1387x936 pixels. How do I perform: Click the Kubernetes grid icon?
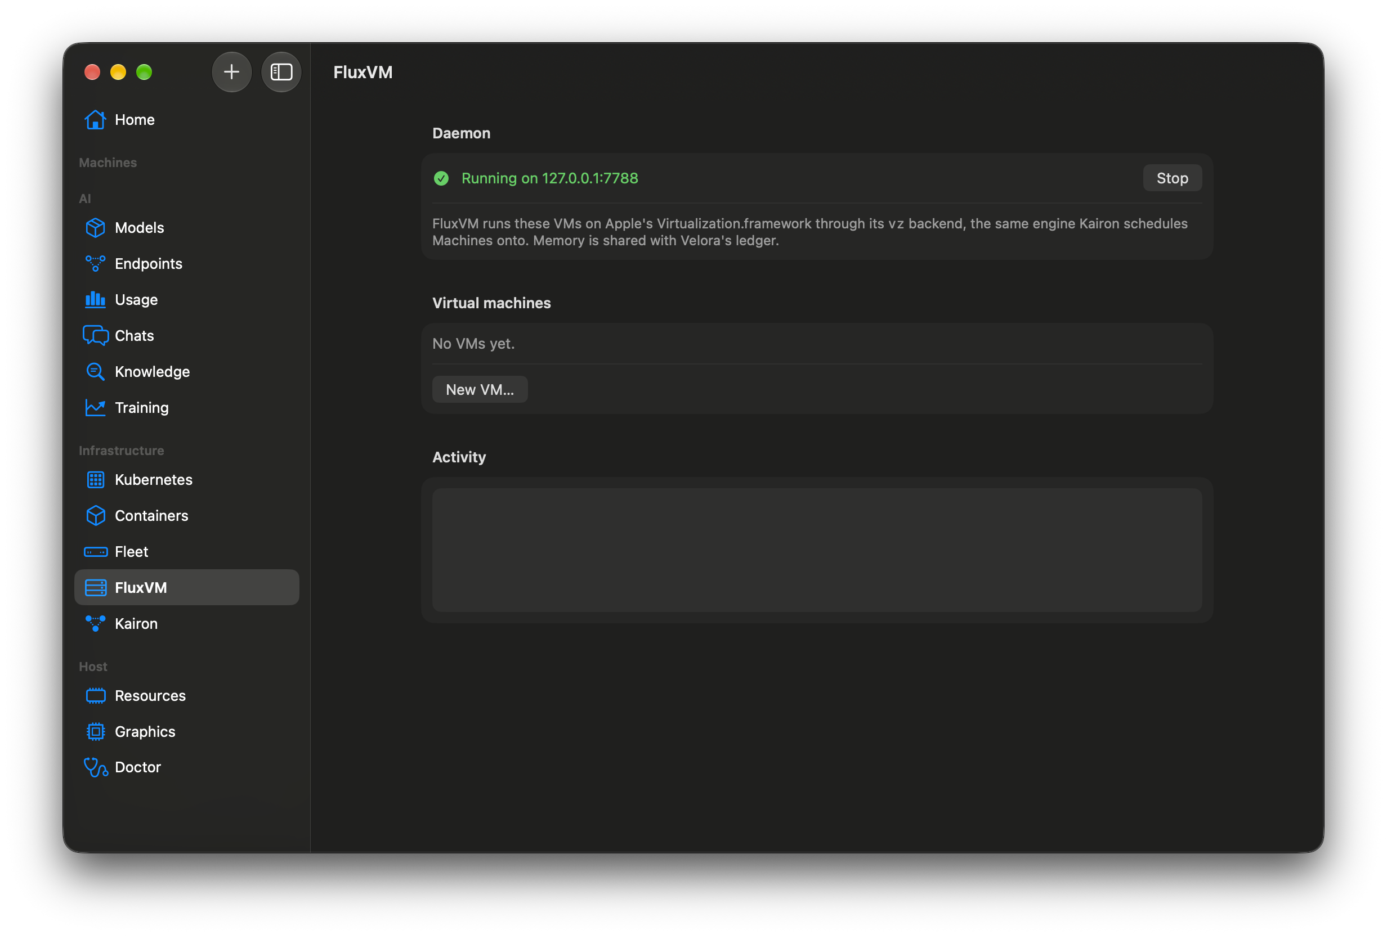(96, 480)
